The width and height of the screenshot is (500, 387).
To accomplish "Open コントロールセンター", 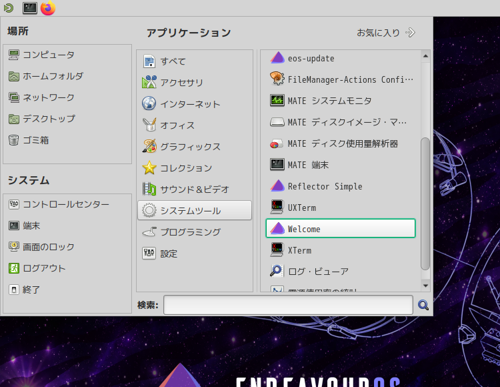I will coord(67,204).
